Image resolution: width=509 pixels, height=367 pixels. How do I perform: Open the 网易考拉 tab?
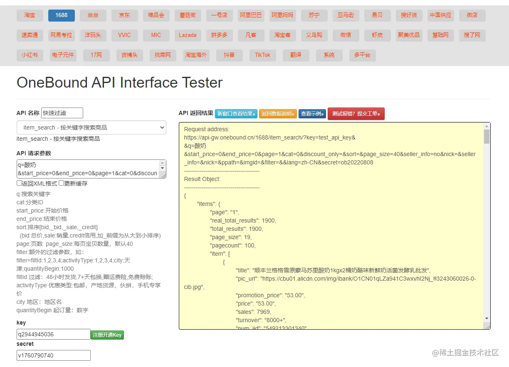click(62, 35)
